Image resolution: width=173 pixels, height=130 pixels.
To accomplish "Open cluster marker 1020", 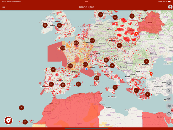I will click(x=92, y=41).
